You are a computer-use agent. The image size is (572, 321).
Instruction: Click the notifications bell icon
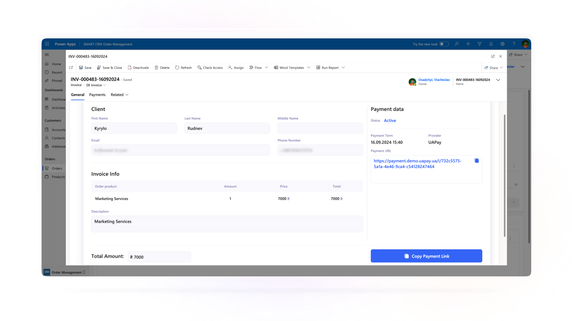coord(491,44)
